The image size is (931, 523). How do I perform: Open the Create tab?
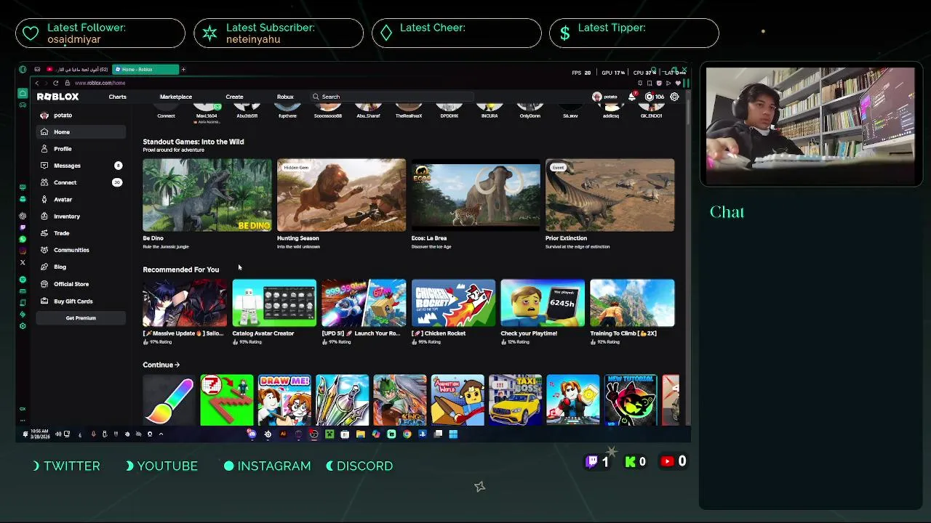pos(234,97)
